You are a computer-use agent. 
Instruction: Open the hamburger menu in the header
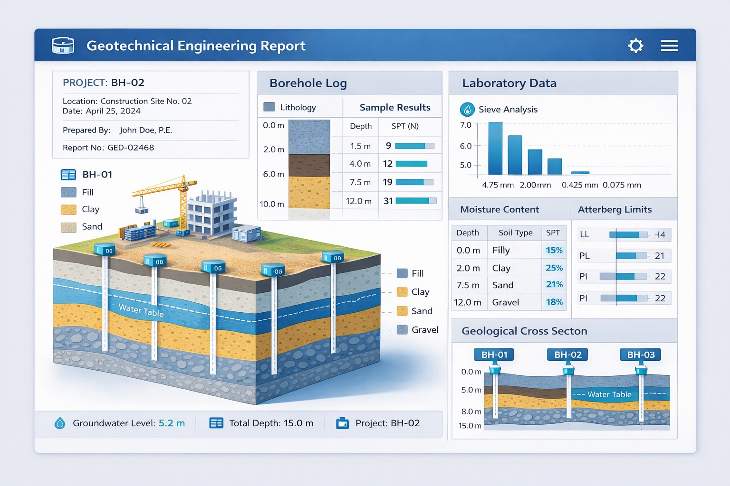pyautogui.click(x=669, y=46)
